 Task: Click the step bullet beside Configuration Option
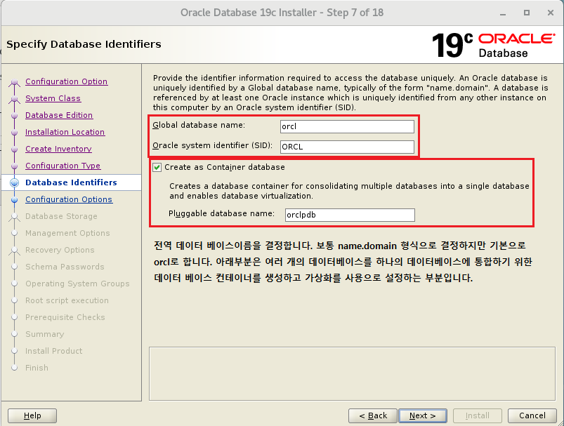point(14,82)
